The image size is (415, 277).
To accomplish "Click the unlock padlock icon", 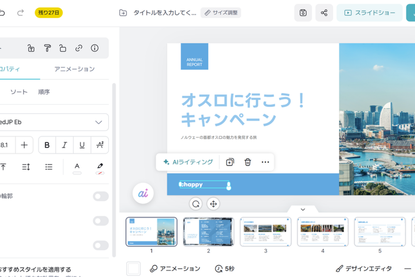I will (63, 48).
